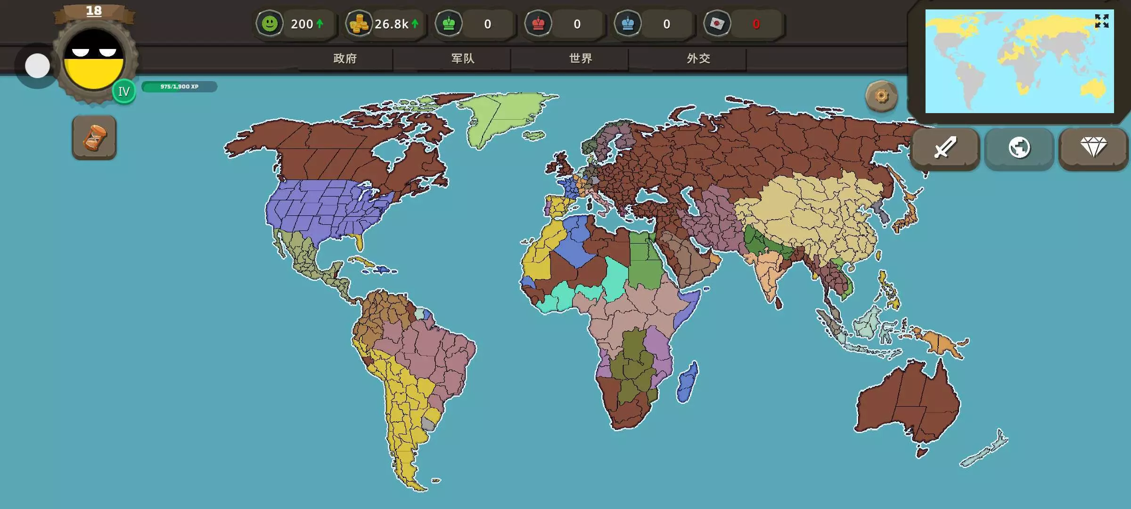Select the green crown counter icon
Screen dimensions: 1131x509
pos(449,24)
